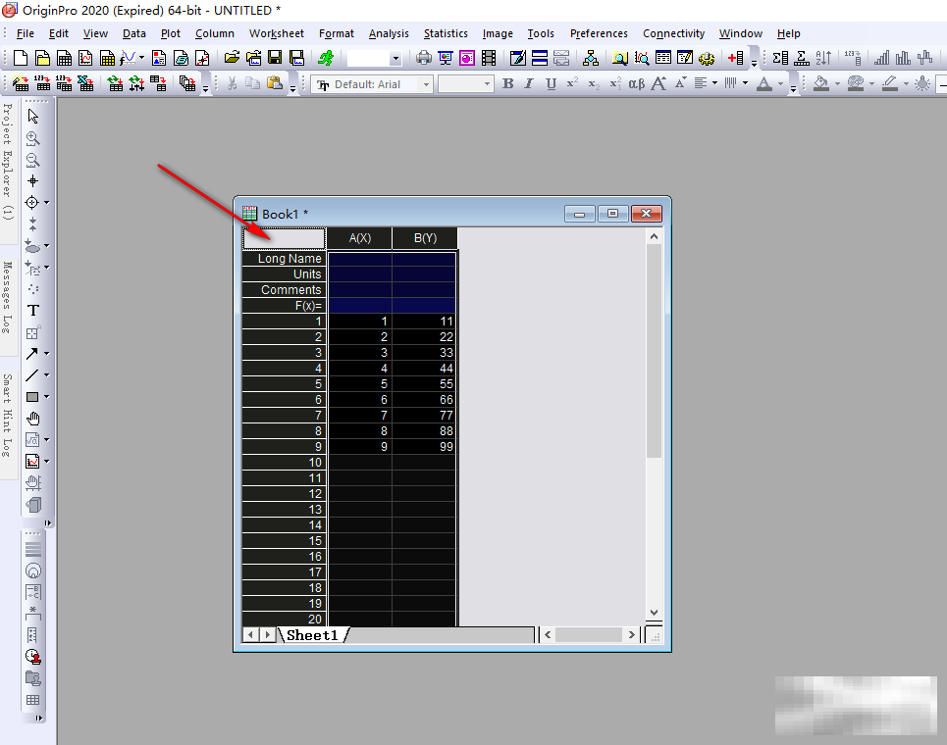Switch to the Sheet1 tab
This screenshot has width=947, height=745.
pos(312,635)
